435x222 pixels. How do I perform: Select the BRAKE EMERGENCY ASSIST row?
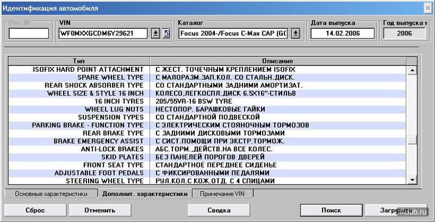click(208, 141)
